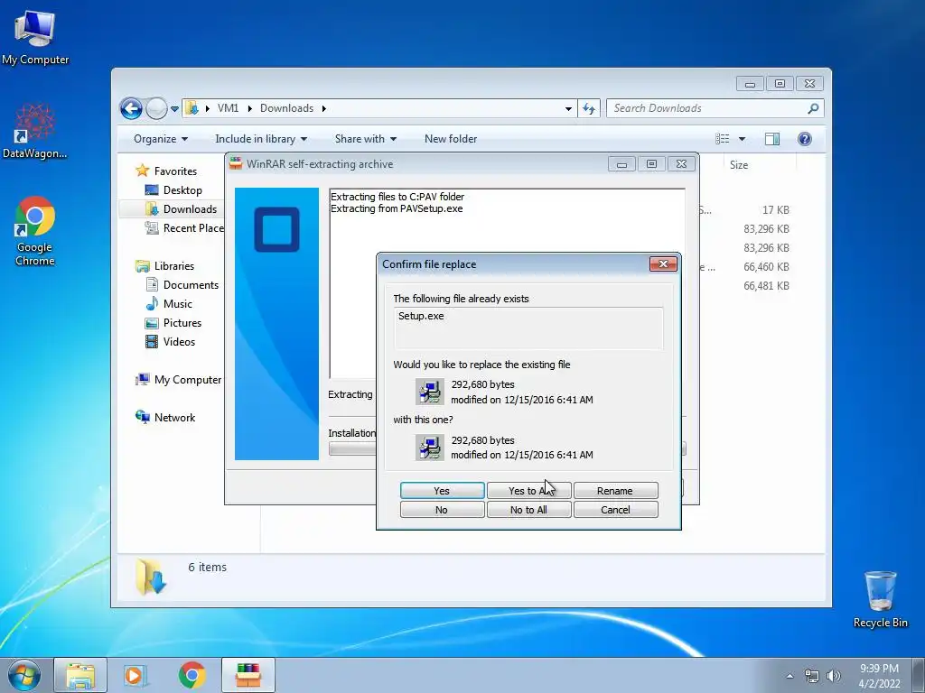Open the address bar history dropdown
The image size is (925, 693).
point(568,109)
